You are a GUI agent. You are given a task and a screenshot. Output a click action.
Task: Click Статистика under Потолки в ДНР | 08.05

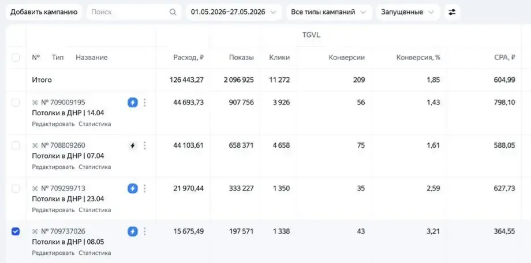click(95, 253)
